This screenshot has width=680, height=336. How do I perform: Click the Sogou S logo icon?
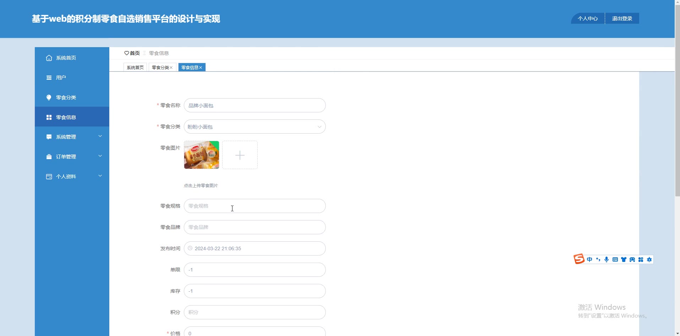coord(579,259)
